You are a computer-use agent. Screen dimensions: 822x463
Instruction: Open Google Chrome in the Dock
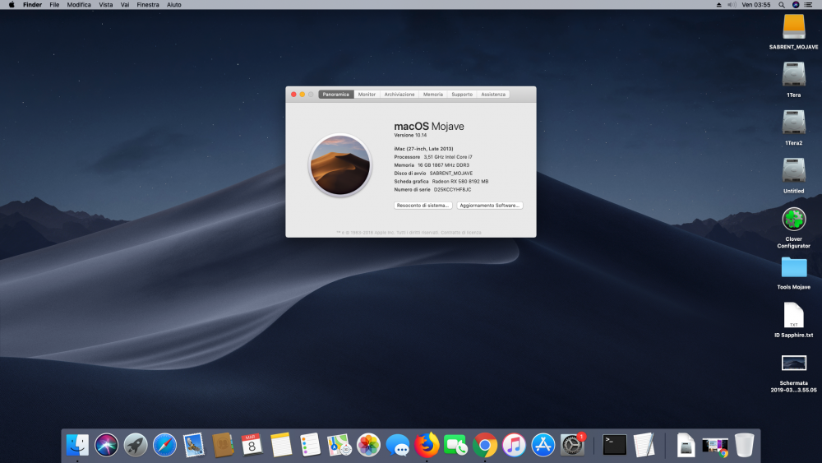tap(485, 445)
